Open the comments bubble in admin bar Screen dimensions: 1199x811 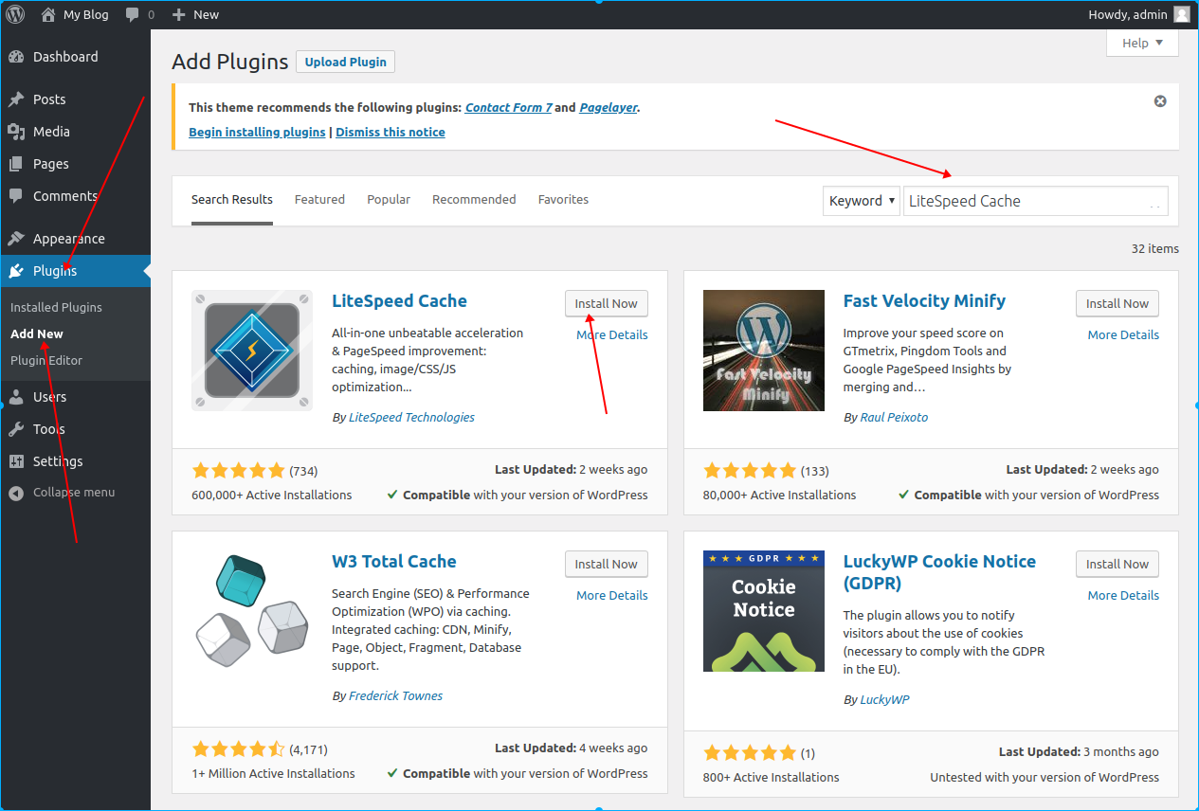(139, 14)
